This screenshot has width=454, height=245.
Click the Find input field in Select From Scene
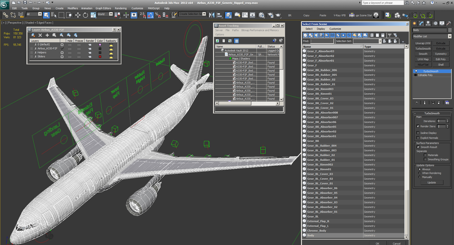(322, 41)
